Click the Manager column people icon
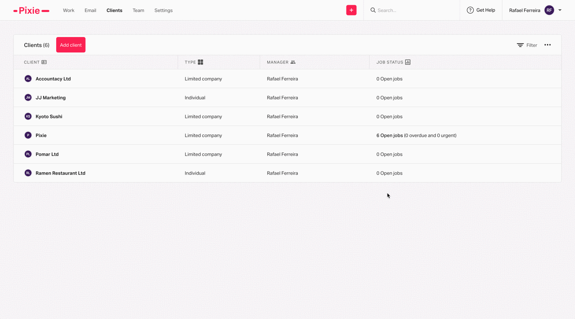 [293, 62]
